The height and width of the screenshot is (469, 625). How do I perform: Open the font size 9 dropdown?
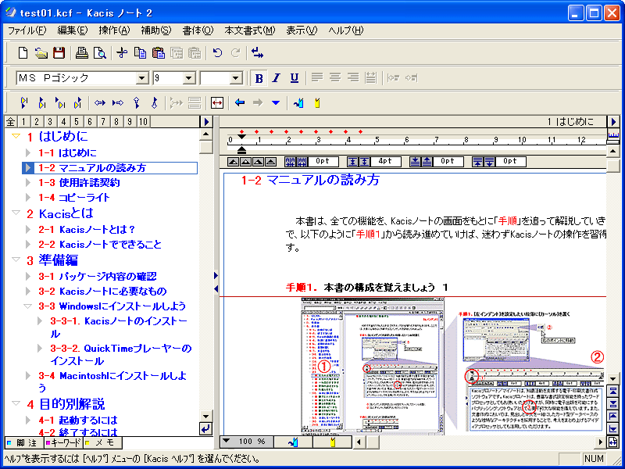pos(189,78)
